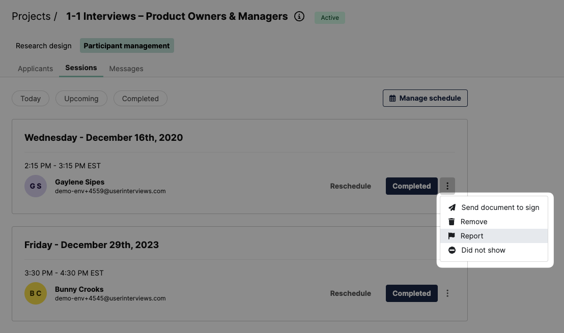This screenshot has width=564, height=333.
Task: Enable the Upcoming sessions filter
Action: click(x=81, y=98)
